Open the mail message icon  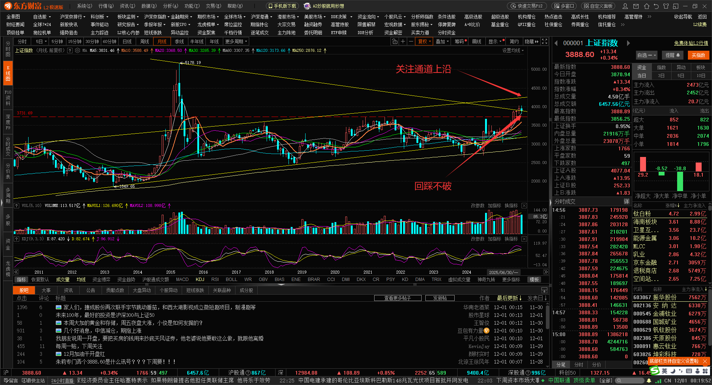pos(636,6)
